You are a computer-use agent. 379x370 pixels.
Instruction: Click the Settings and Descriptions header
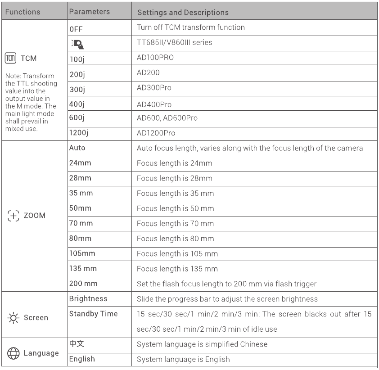[x=183, y=12]
